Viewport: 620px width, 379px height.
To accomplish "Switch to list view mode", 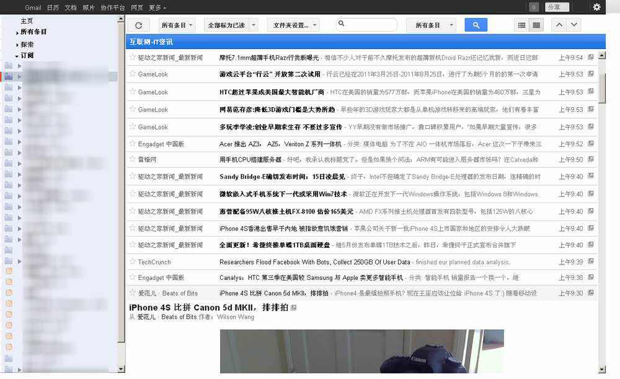I will click(521, 25).
